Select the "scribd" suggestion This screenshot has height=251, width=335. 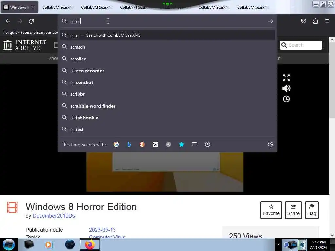pyautogui.click(x=167, y=129)
